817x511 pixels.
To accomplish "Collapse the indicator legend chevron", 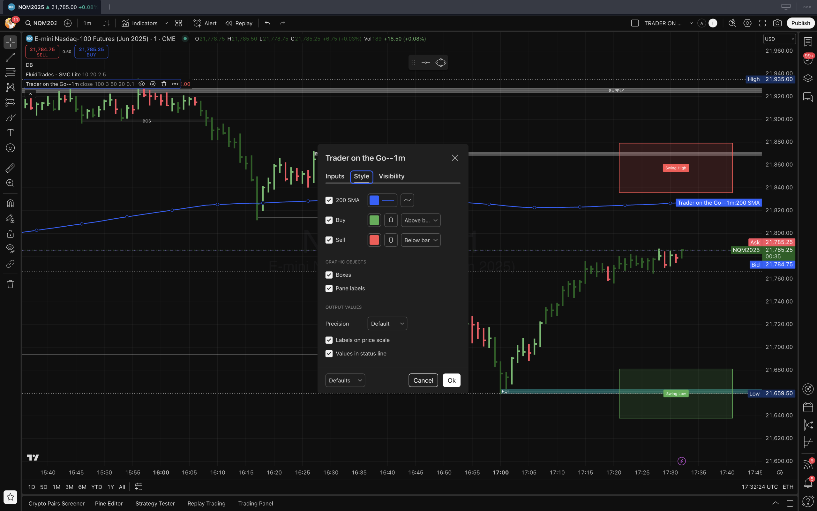I will [30, 94].
